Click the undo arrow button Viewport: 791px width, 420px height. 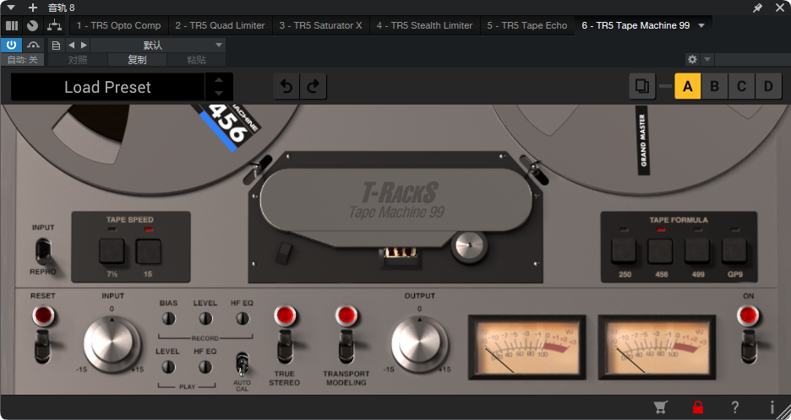286,87
